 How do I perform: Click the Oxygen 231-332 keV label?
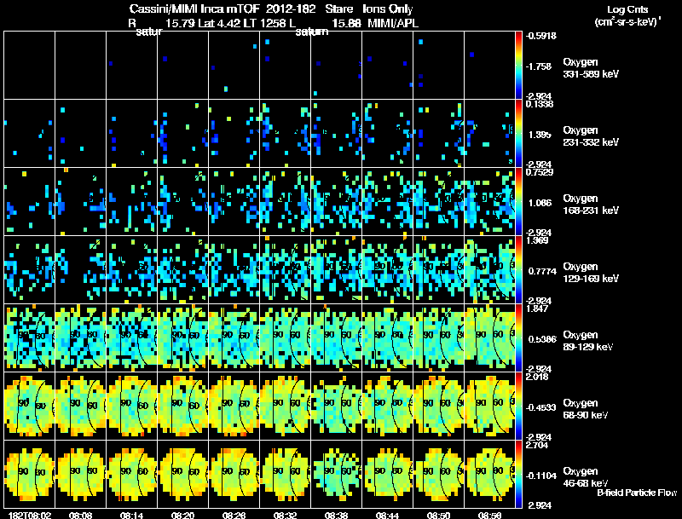tap(591, 136)
